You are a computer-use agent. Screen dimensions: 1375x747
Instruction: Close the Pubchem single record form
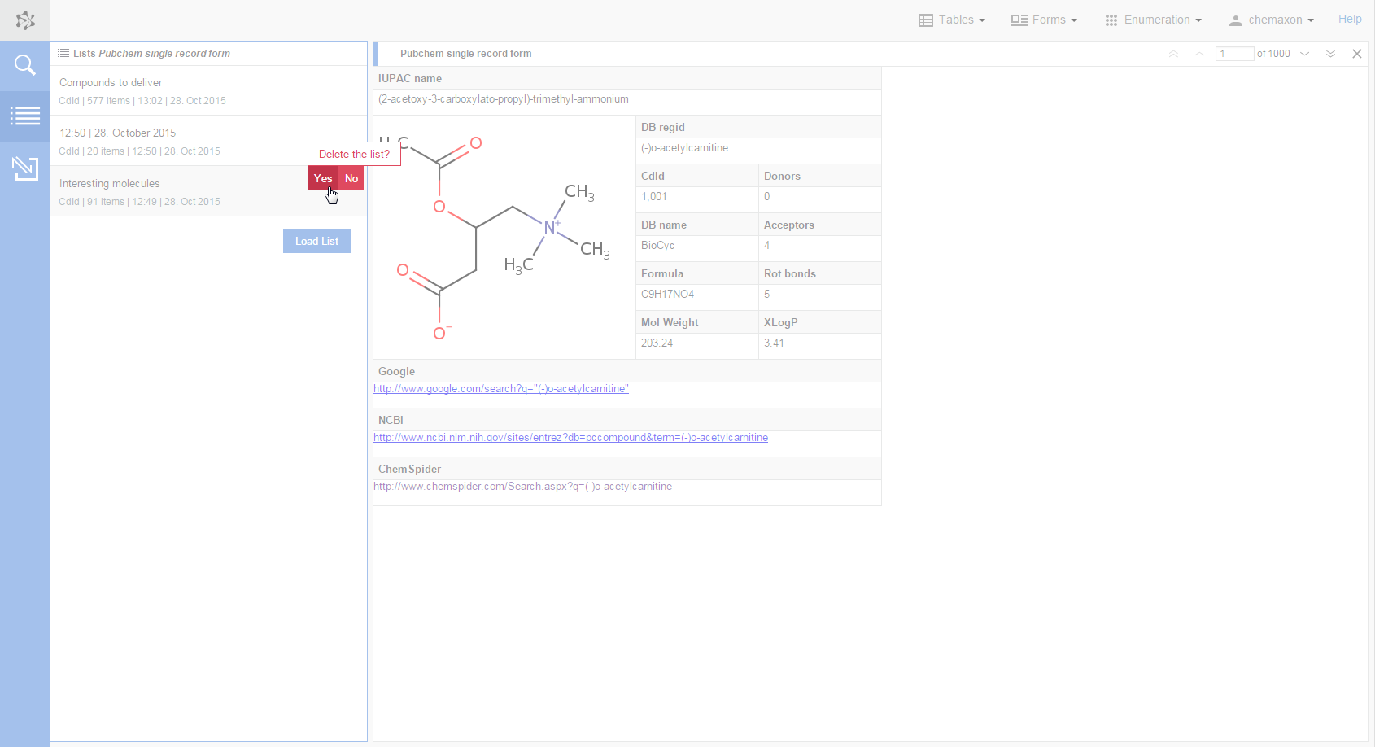(x=1356, y=54)
